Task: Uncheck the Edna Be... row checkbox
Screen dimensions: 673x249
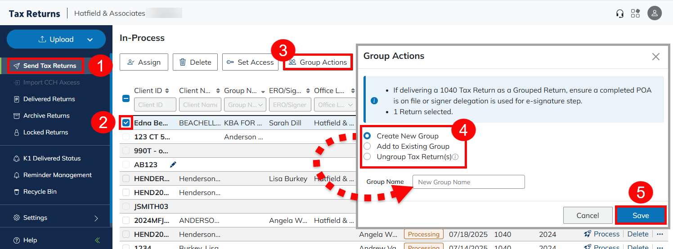Action: pos(126,122)
